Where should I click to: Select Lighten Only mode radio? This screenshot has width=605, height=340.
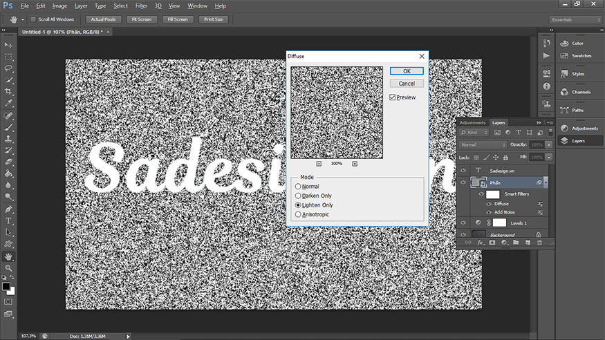point(298,205)
